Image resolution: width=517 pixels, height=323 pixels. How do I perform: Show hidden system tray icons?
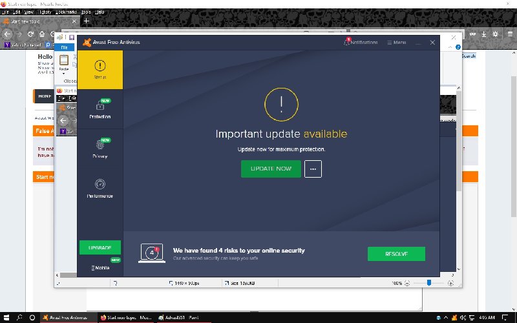point(446,318)
